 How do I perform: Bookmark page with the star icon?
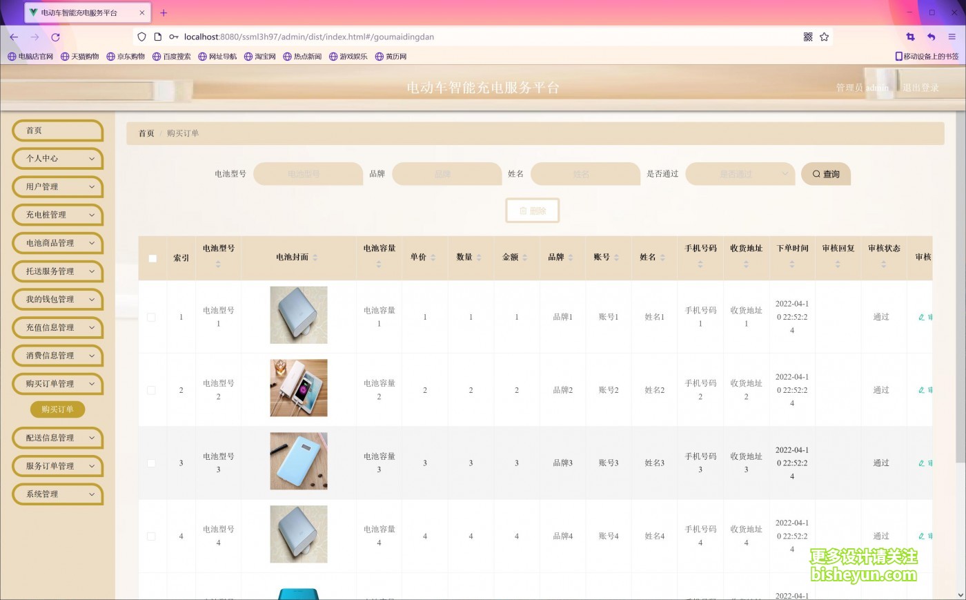pyautogui.click(x=824, y=37)
